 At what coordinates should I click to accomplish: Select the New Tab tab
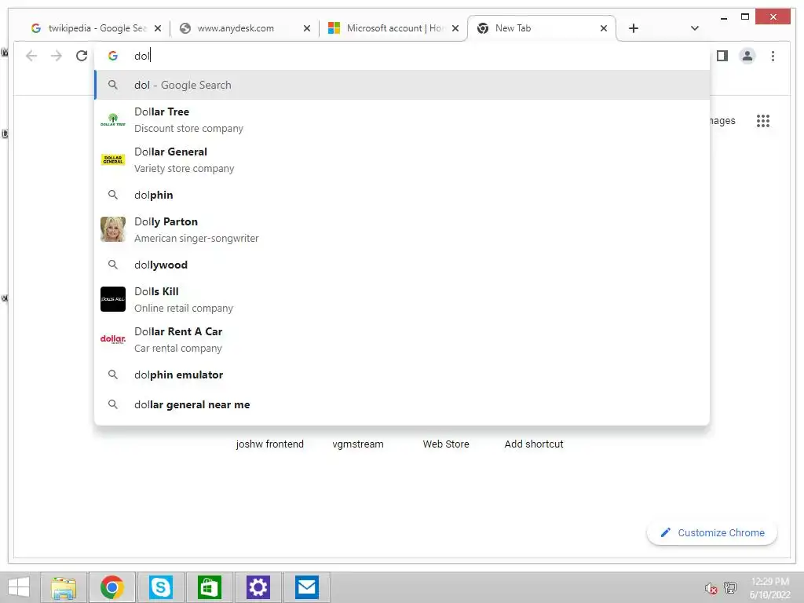[x=542, y=28]
